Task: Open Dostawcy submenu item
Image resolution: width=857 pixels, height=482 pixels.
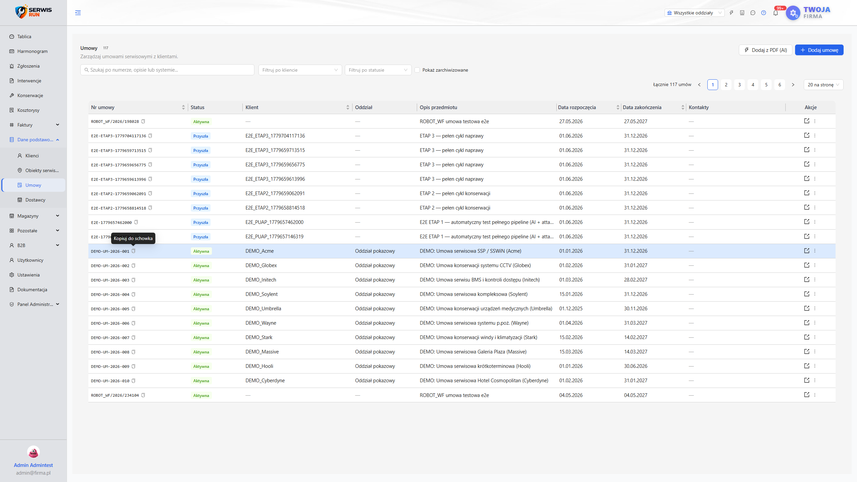Action: point(33,200)
